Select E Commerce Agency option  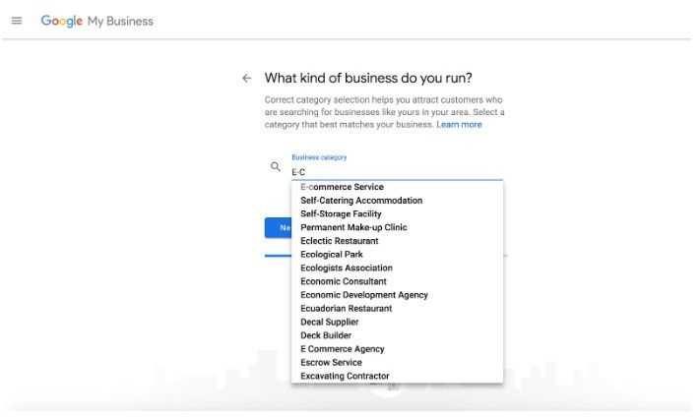tap(343, 349)
